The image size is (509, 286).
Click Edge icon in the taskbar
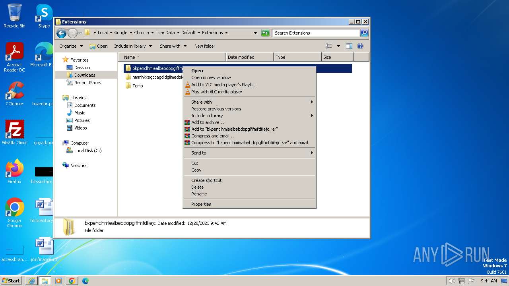pos(85,281)
